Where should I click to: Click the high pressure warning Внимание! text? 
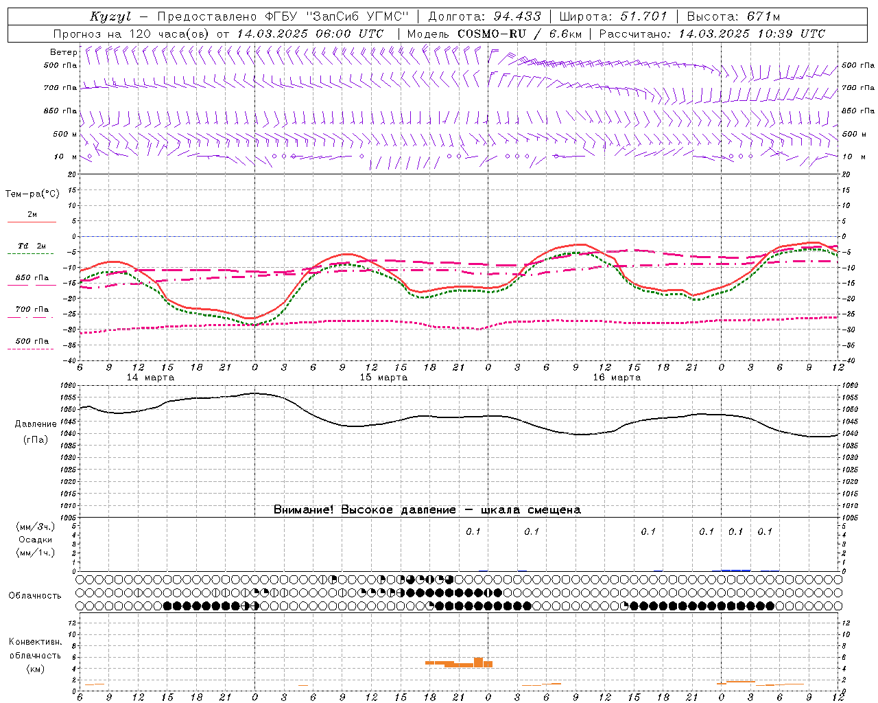pos(427,510)
